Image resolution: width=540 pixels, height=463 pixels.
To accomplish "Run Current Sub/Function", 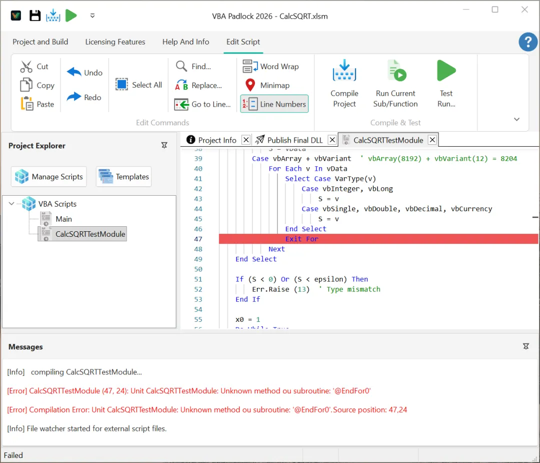I will click(x=395, y=84).
